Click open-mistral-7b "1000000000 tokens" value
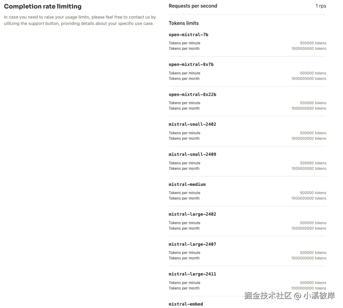343x308 pixels. 309,49
